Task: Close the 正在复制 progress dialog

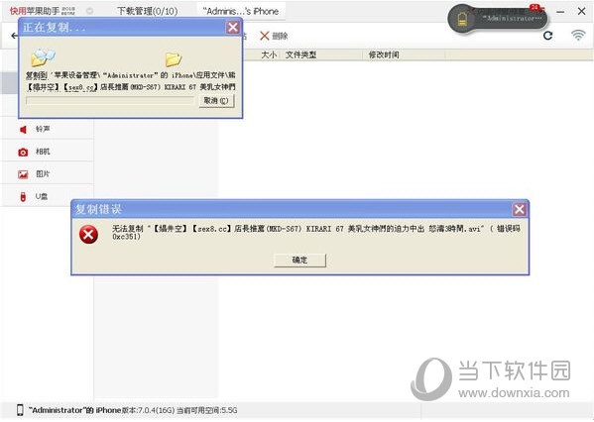Action: click(x=233, y=27)
